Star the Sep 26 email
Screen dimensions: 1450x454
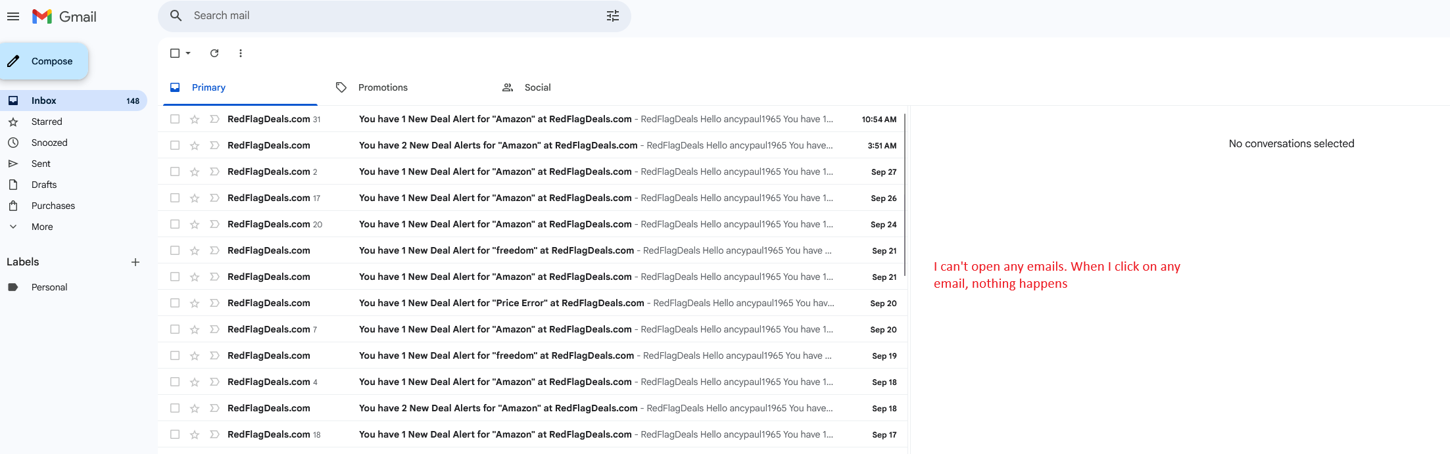tap(195, 198)
